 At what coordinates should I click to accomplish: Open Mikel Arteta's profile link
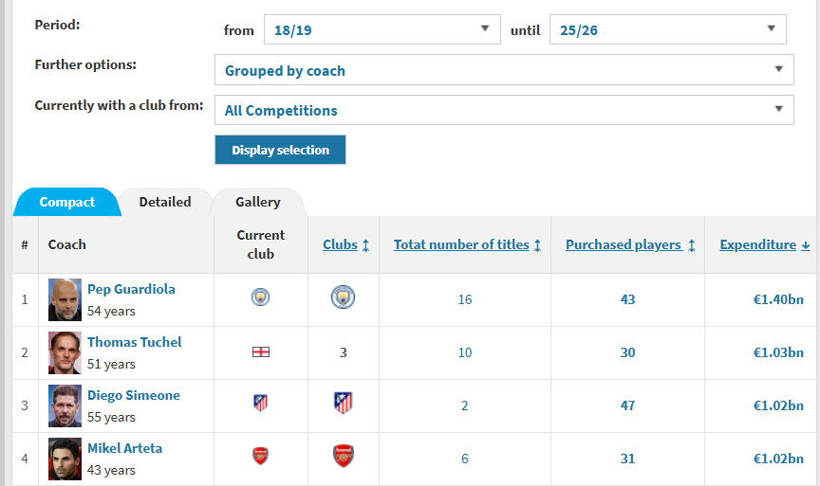tap(124, 448)
